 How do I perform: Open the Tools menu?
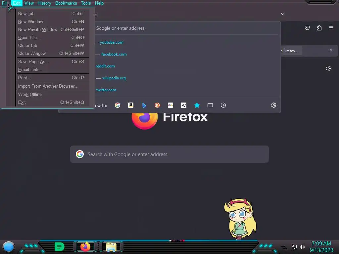pyautogui.click(x=86, y=3)
